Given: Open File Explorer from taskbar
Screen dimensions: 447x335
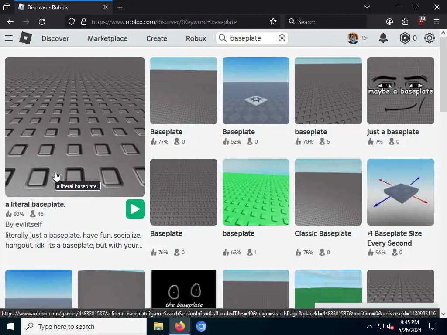Looking at the screenshot, I should pos(158,326).
